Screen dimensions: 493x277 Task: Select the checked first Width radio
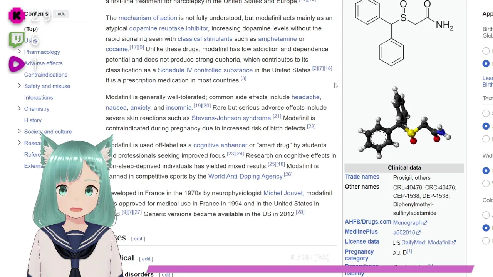point(486,170)
